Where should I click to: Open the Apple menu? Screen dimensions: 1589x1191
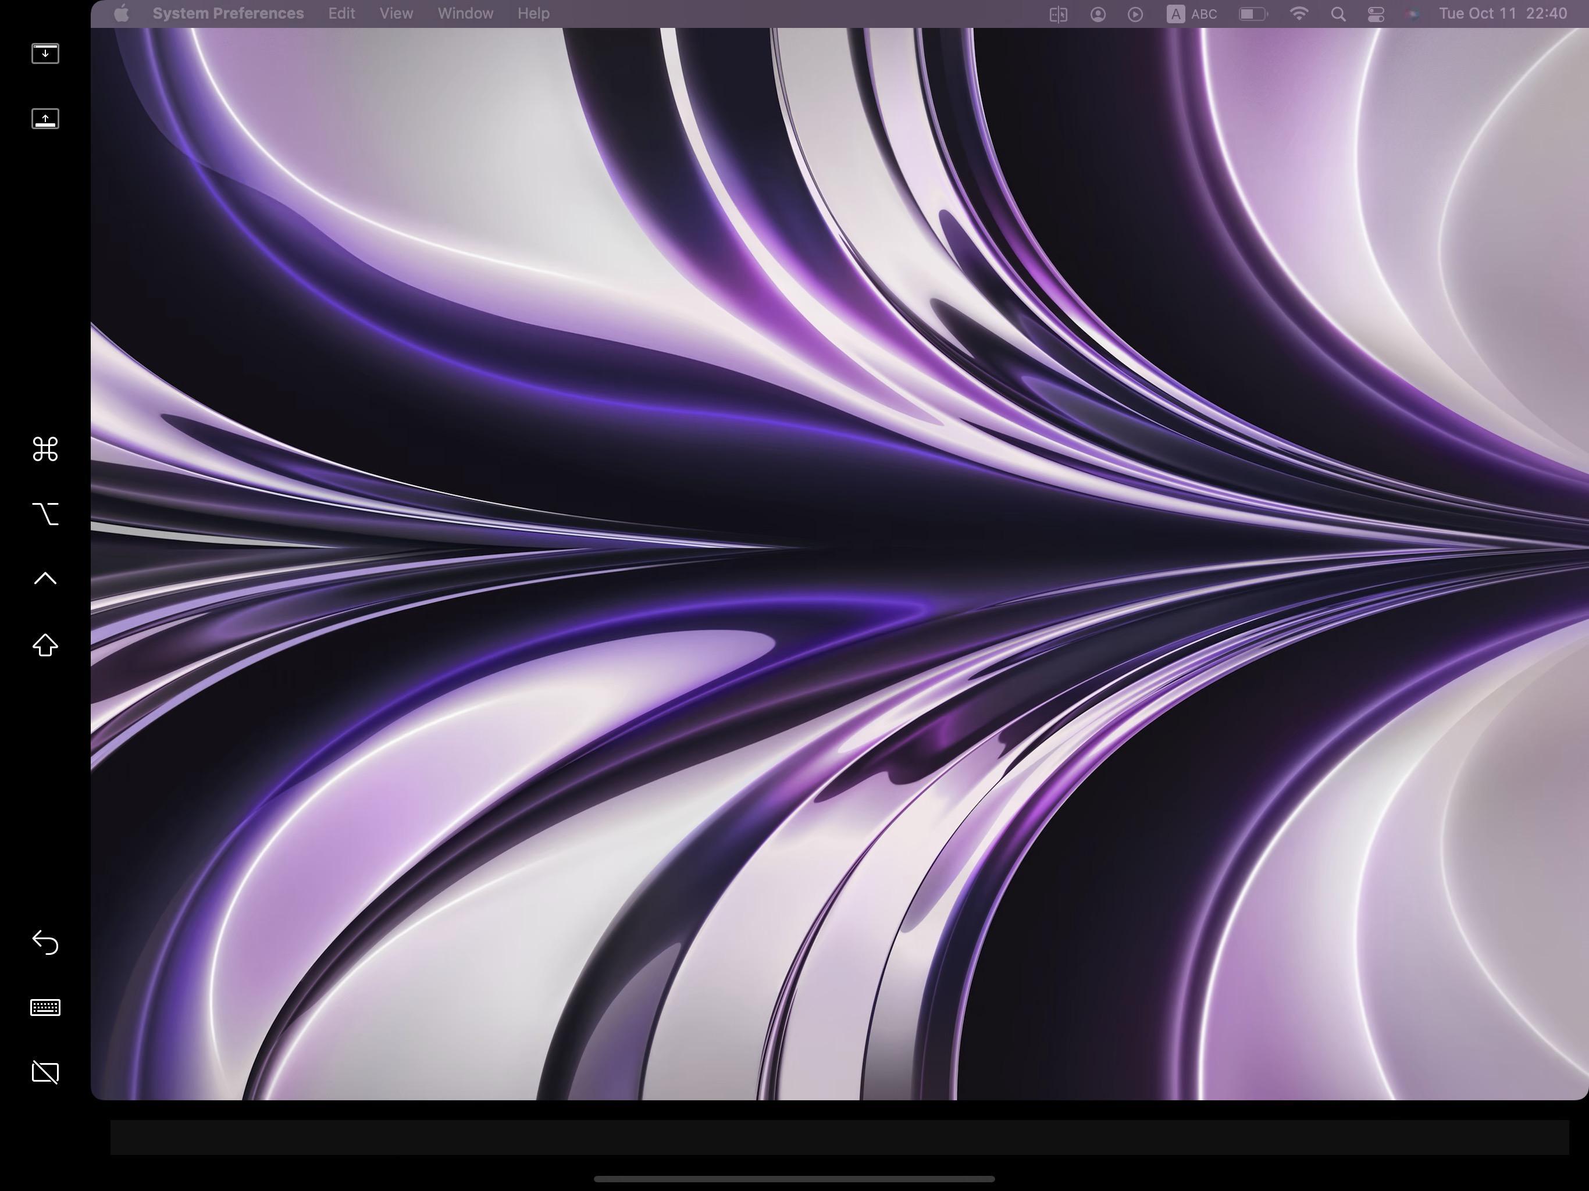pyautogui.click(x=122, y=13)
